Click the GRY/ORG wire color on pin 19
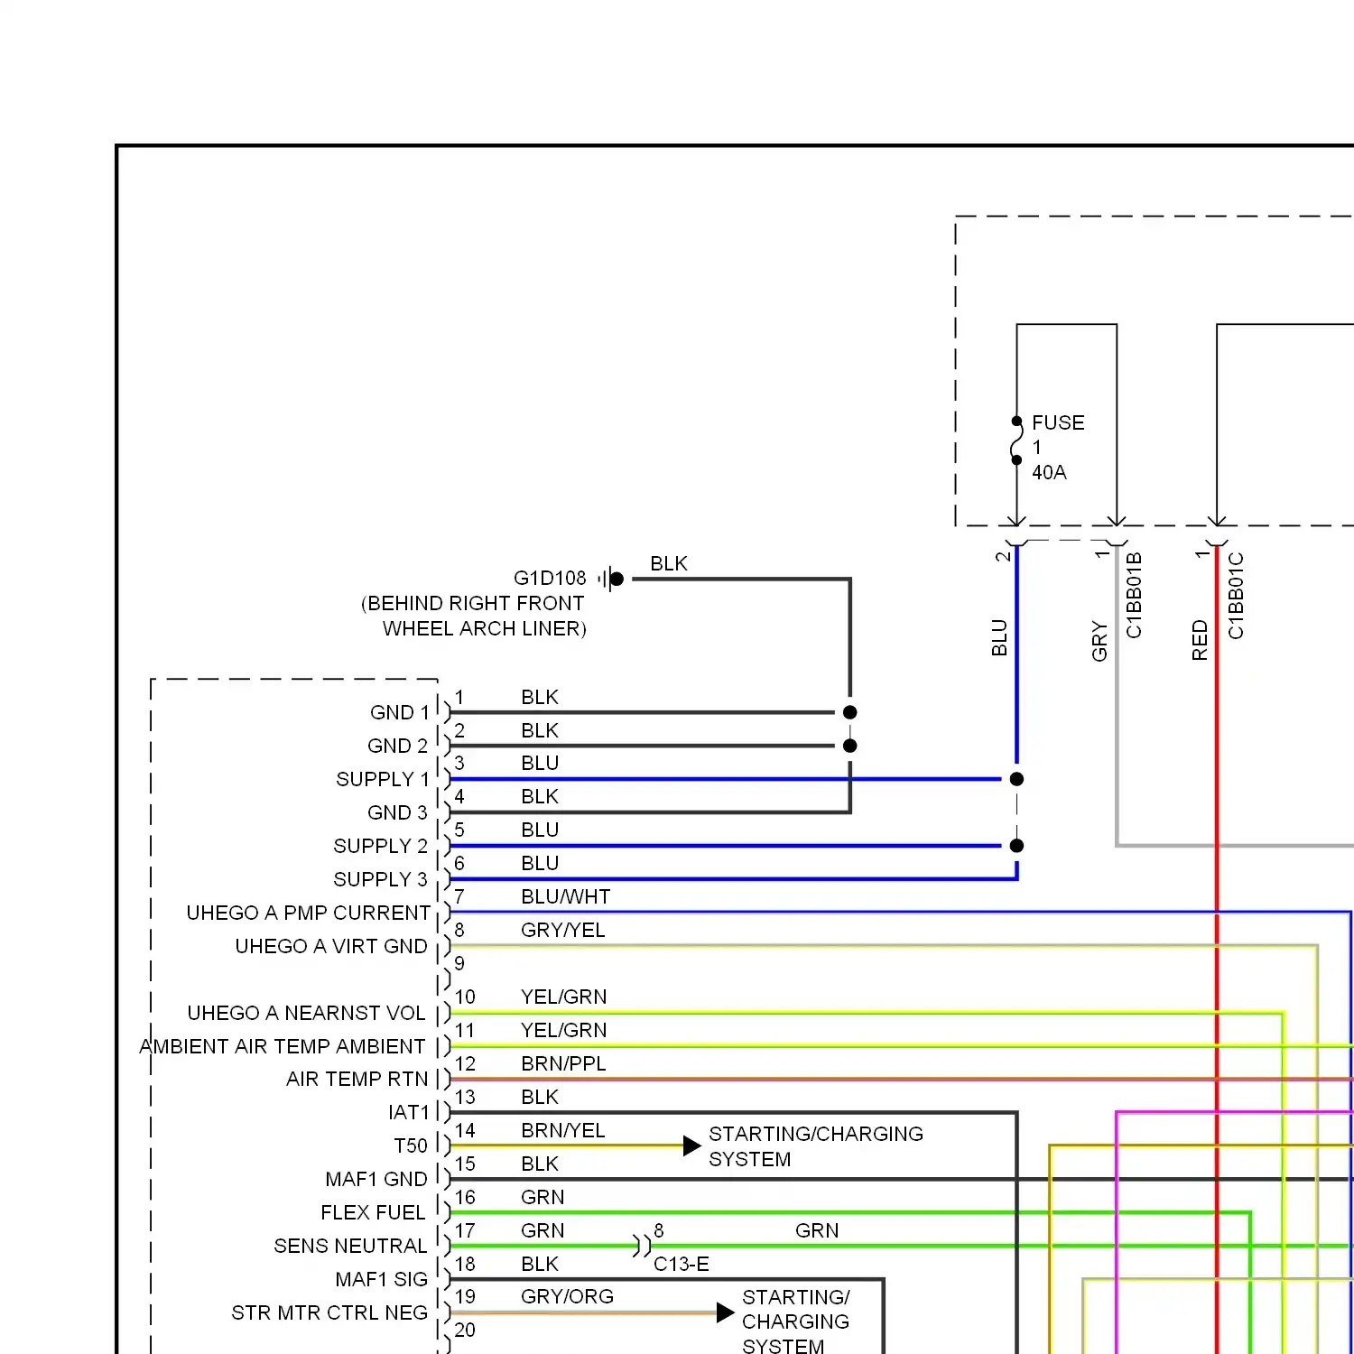1354x1354 pixels. point(567,1296)
